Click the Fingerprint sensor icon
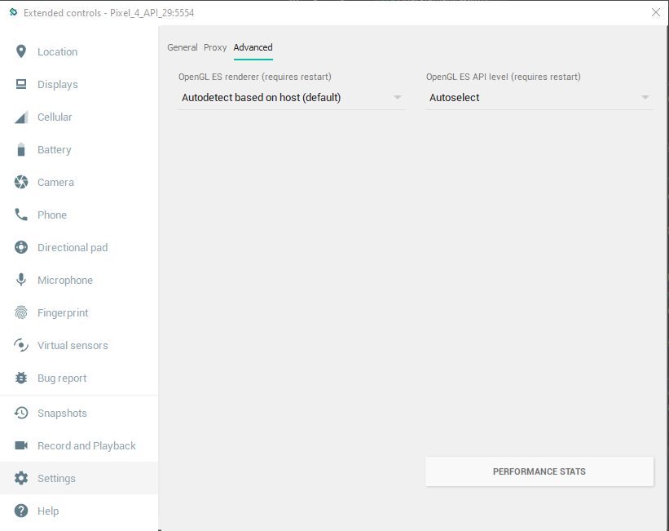This screenshot has height=531, width=669. 20,312
